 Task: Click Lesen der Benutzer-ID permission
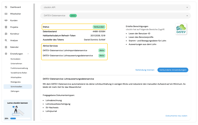[x=139, y=33]
